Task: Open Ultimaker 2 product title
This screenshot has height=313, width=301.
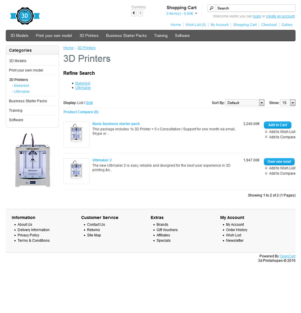Action: [102, 160]
